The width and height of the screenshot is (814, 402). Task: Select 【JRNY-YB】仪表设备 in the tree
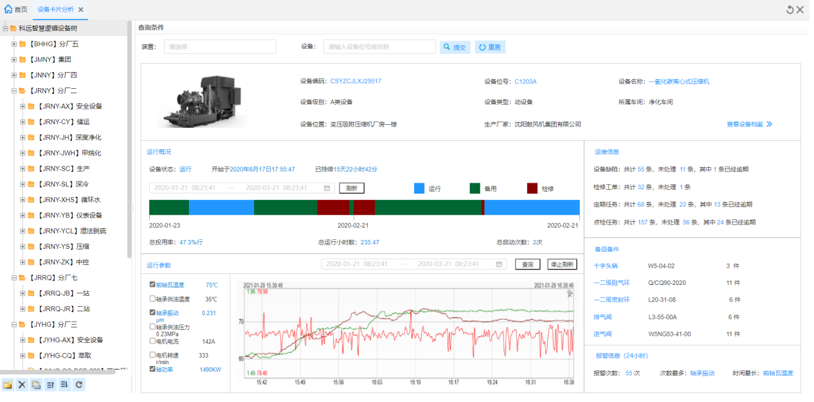pyautogui.click(x=69, y=215)
